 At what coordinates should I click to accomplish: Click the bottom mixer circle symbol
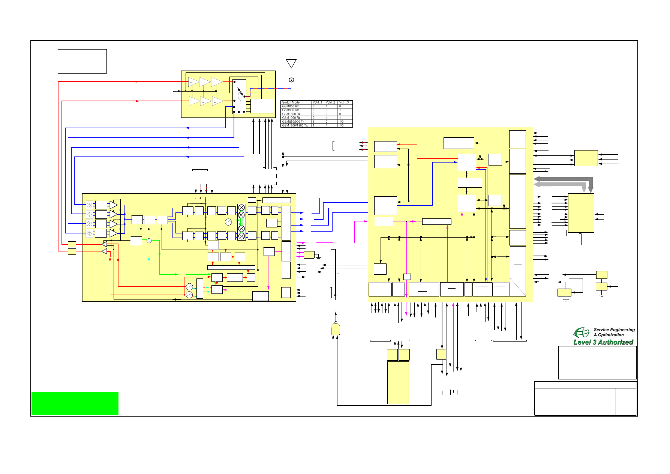click(x=241, y=236)
